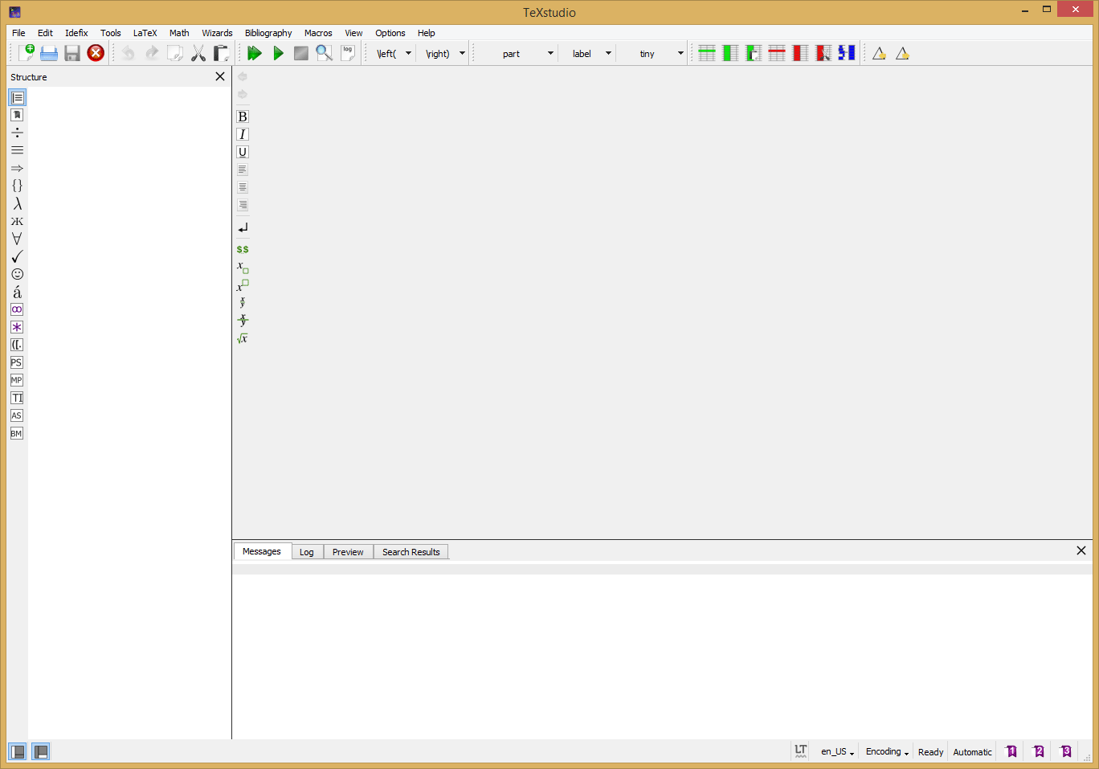
Task: Create a new document with New File icon
Action: click(x=27, y=53)
